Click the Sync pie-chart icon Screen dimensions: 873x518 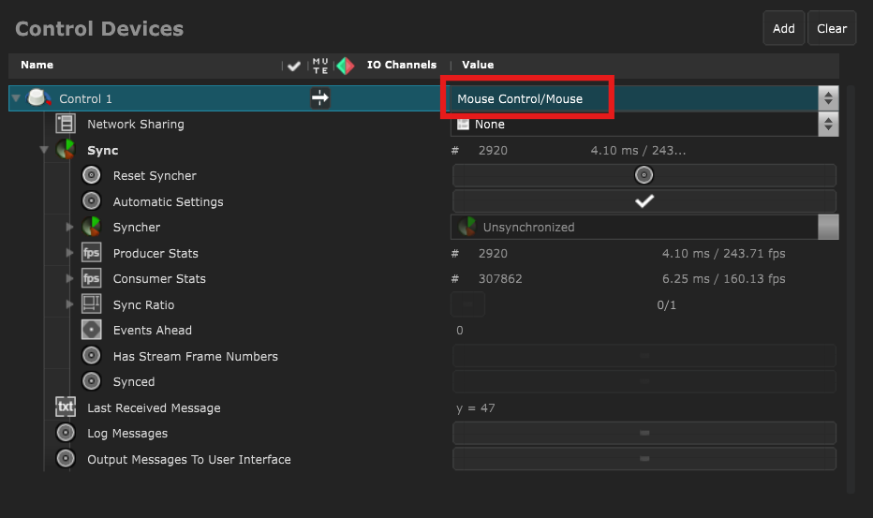click(x=65, y=150)
